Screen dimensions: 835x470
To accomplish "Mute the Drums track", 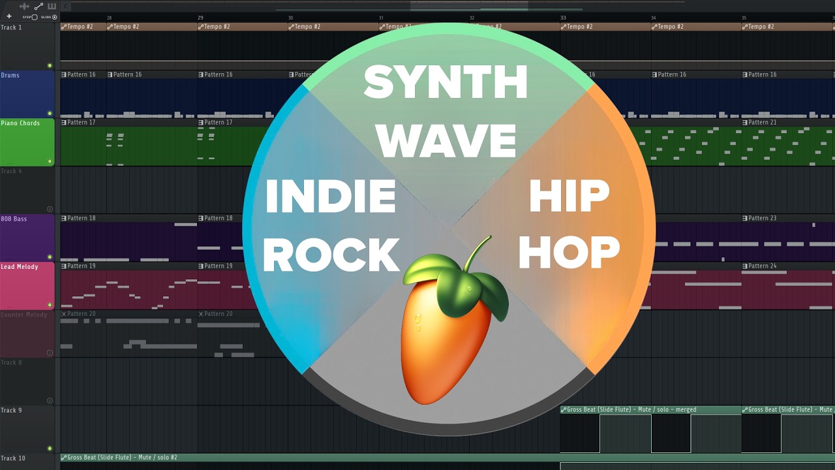I will (50, 114).
